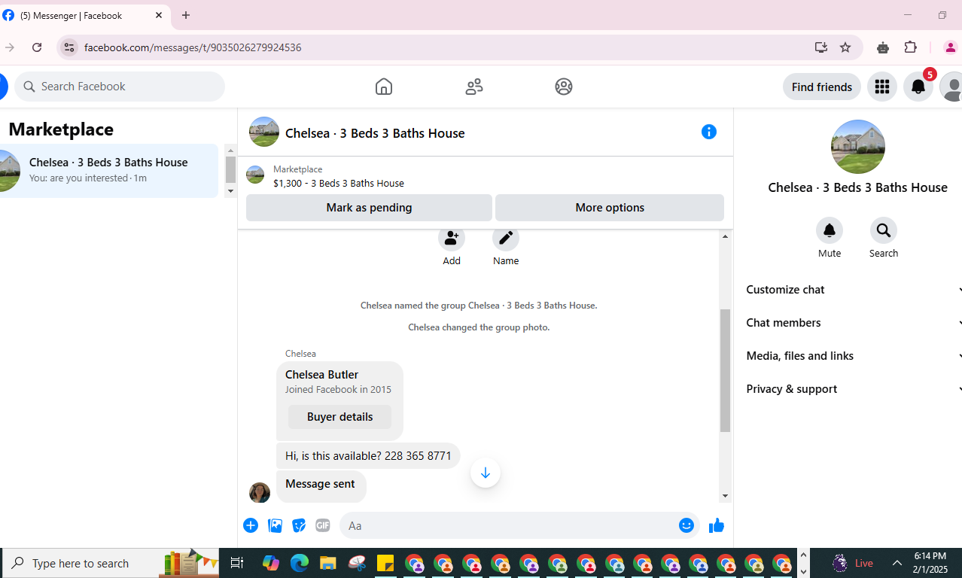Click conversation list scroll down arrow
962x578 pixels.
coord(231,191)
